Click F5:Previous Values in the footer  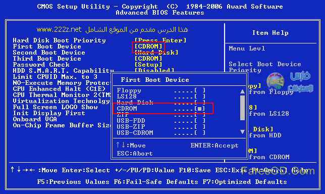pyautogui.click(x=73, y=182)
